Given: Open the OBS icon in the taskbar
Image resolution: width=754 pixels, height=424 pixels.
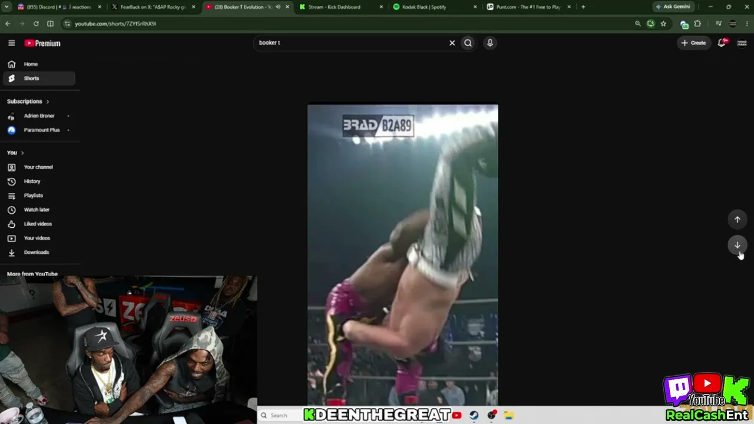Looking at the screenshot, I should pos(492,415).
